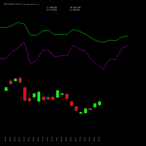
Task: Click the low value L: 262.65
Action: (x=75, y=10)
